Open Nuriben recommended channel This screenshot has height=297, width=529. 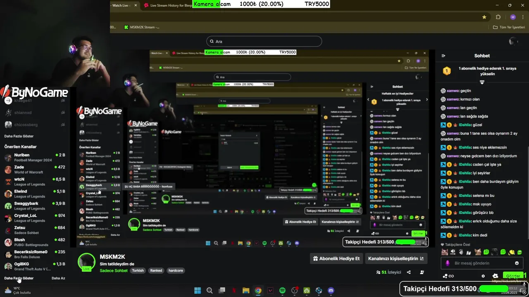pos(35,157)
